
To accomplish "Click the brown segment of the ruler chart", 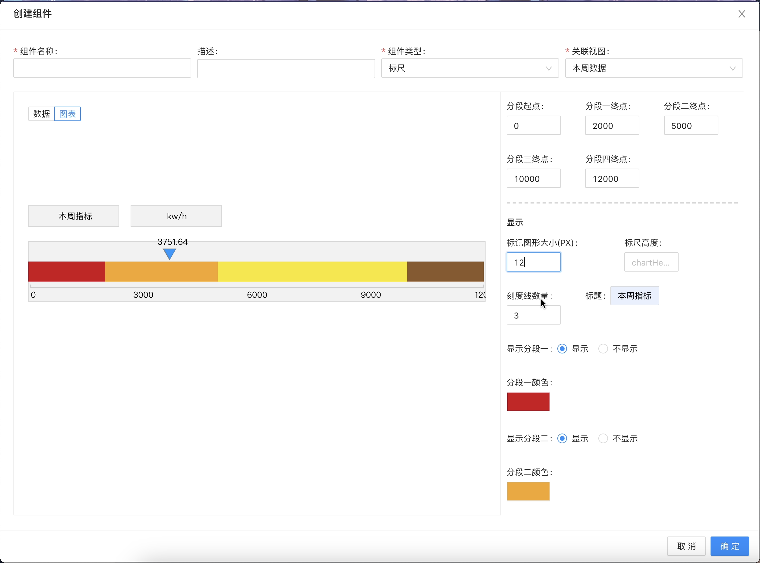I will pos(445,272).
